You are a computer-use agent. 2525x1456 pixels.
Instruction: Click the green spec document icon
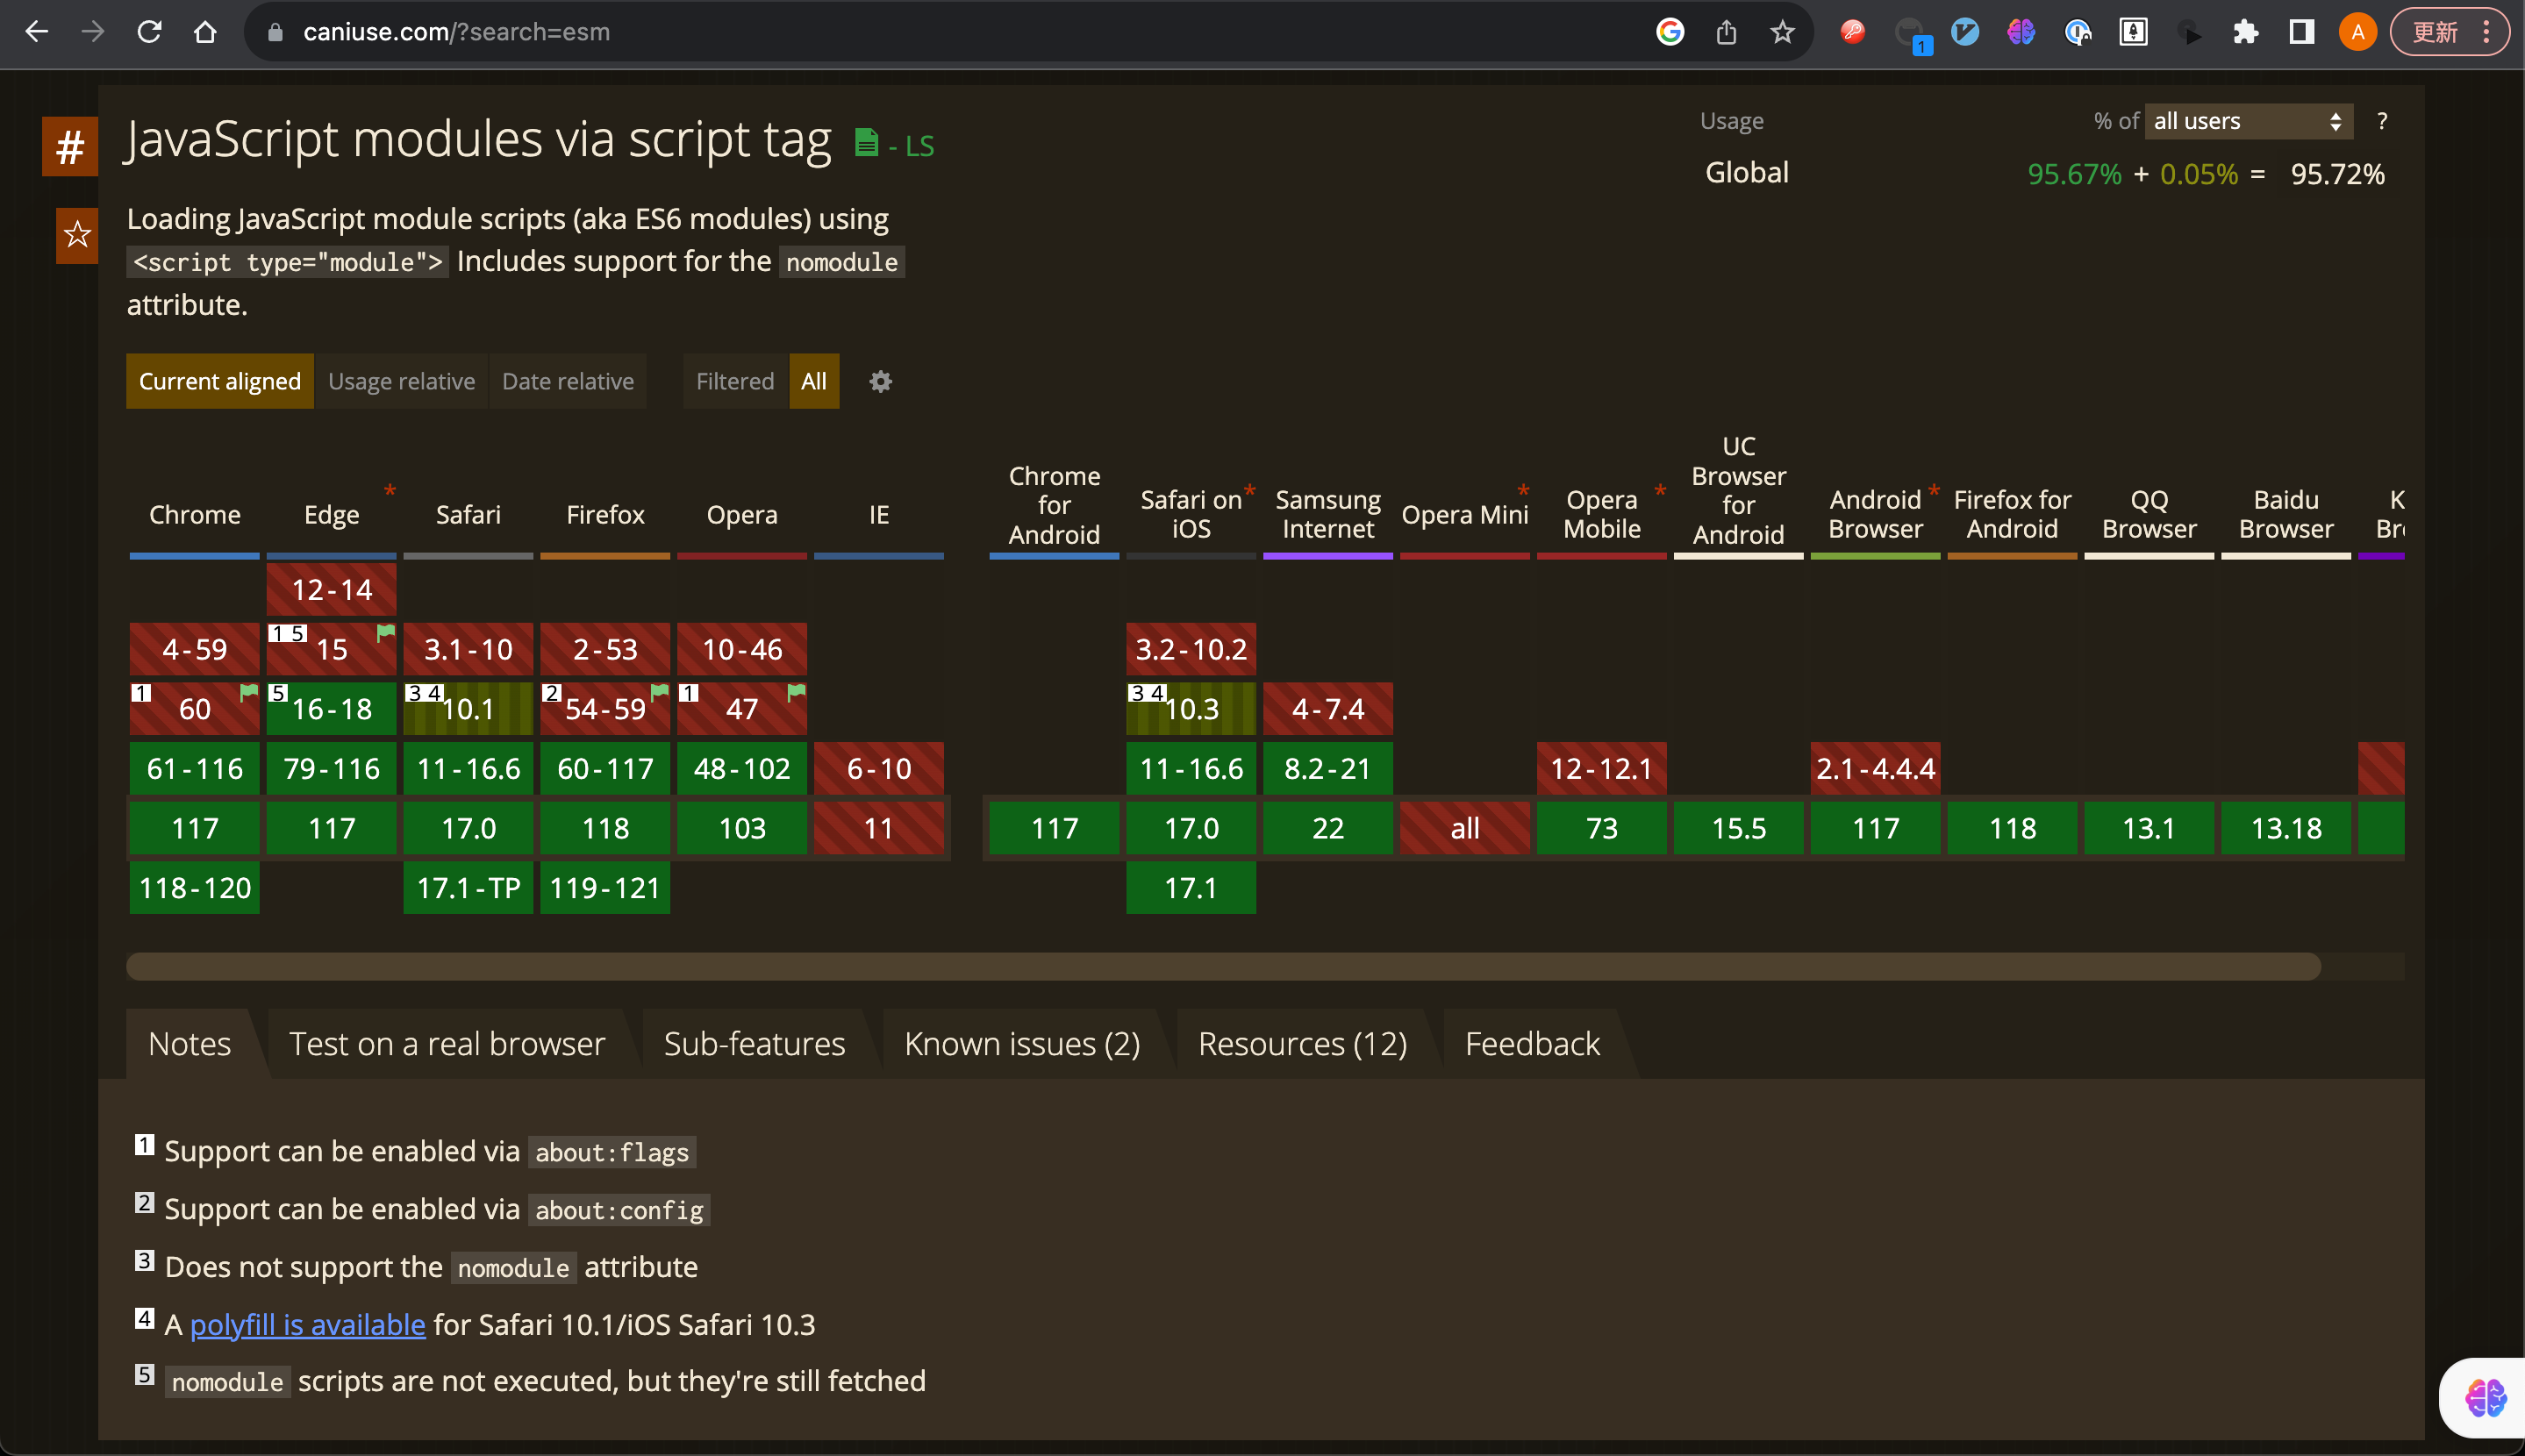tap(866, 143)
